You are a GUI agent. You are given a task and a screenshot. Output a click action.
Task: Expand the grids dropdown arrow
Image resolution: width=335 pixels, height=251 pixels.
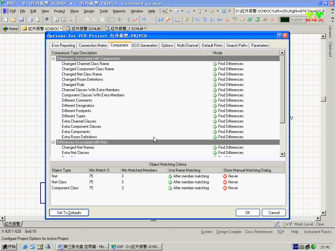[229, 11]
